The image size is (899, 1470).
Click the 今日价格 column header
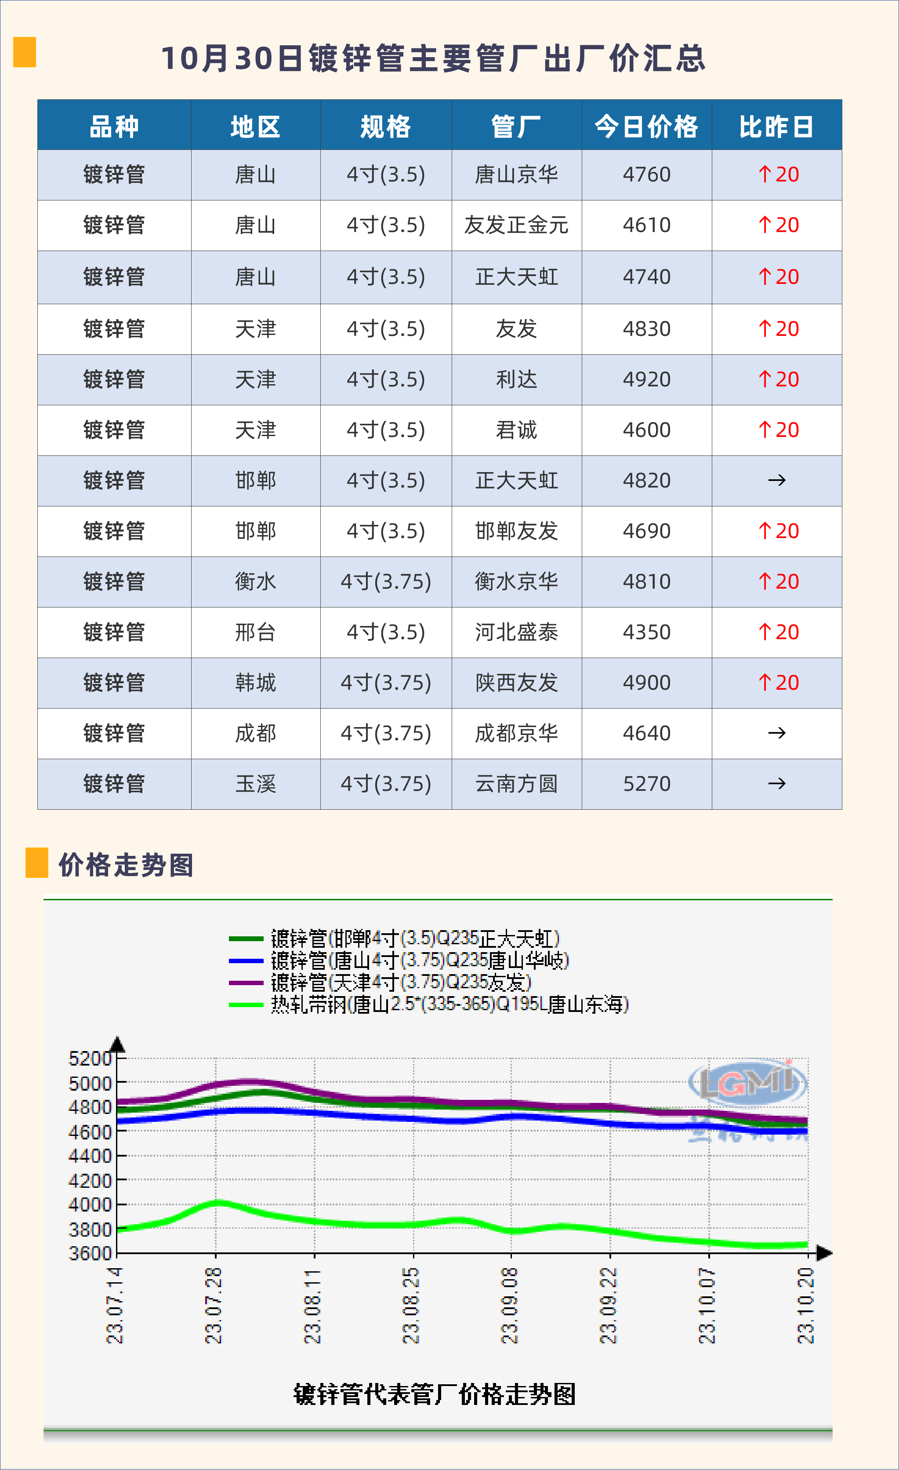(x=646, y=127)
